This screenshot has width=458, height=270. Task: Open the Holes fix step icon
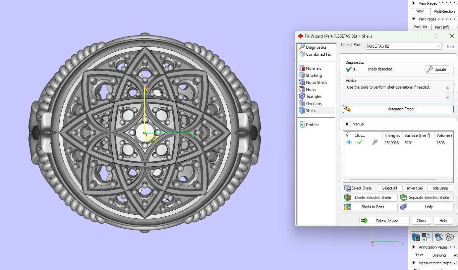(302, 90)
